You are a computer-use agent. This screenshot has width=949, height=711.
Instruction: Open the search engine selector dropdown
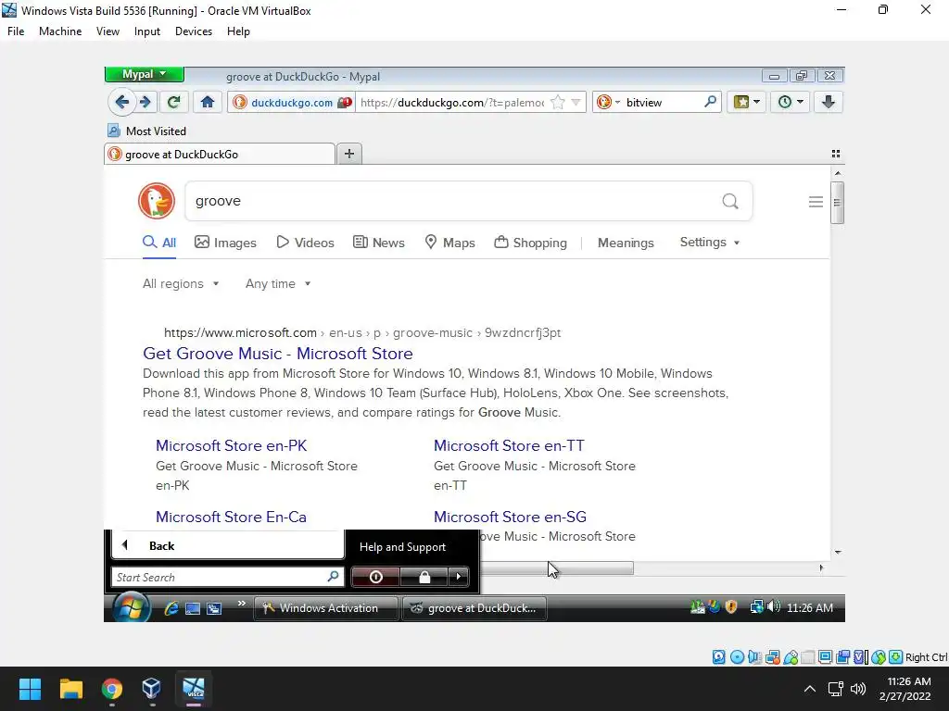pos(608,102)
